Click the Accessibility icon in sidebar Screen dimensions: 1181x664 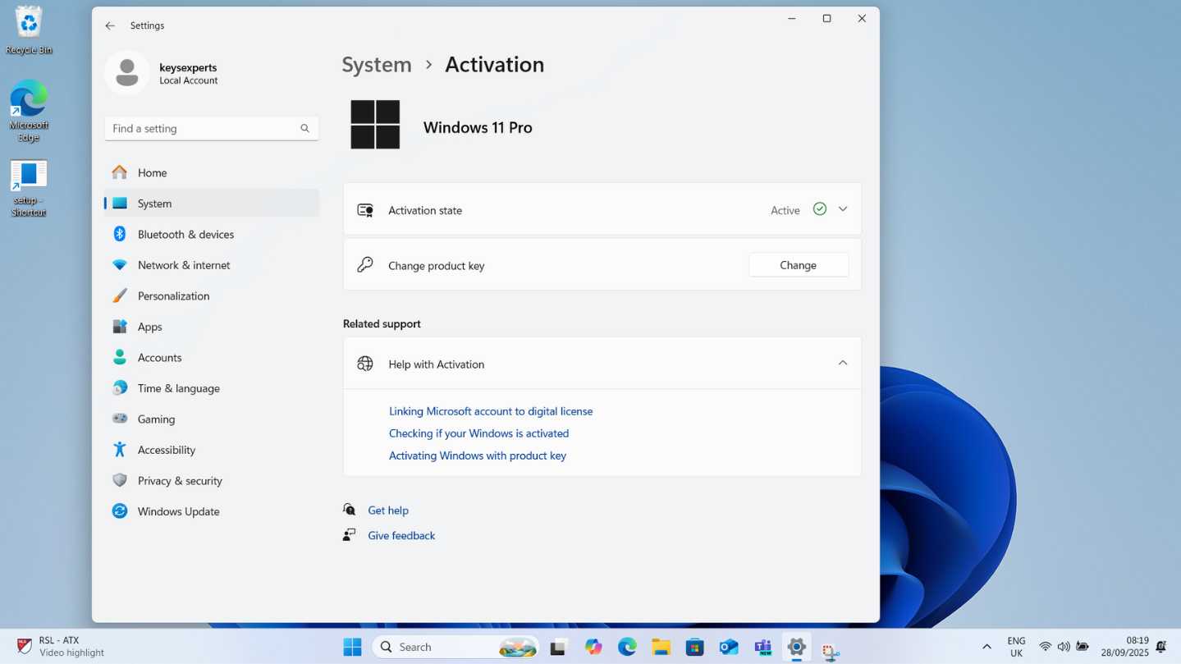[x=120, y=450]
